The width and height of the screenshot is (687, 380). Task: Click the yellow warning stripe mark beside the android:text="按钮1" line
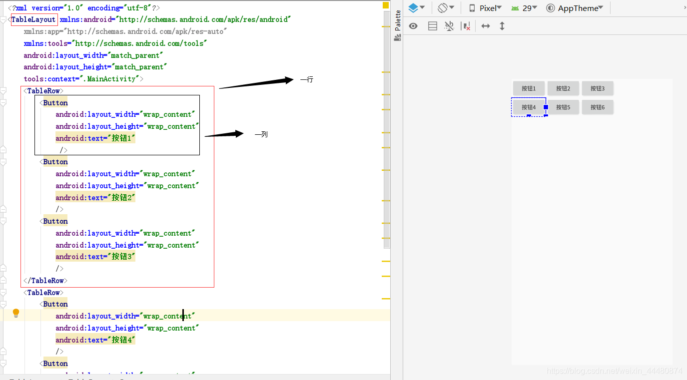click(386, 132)
